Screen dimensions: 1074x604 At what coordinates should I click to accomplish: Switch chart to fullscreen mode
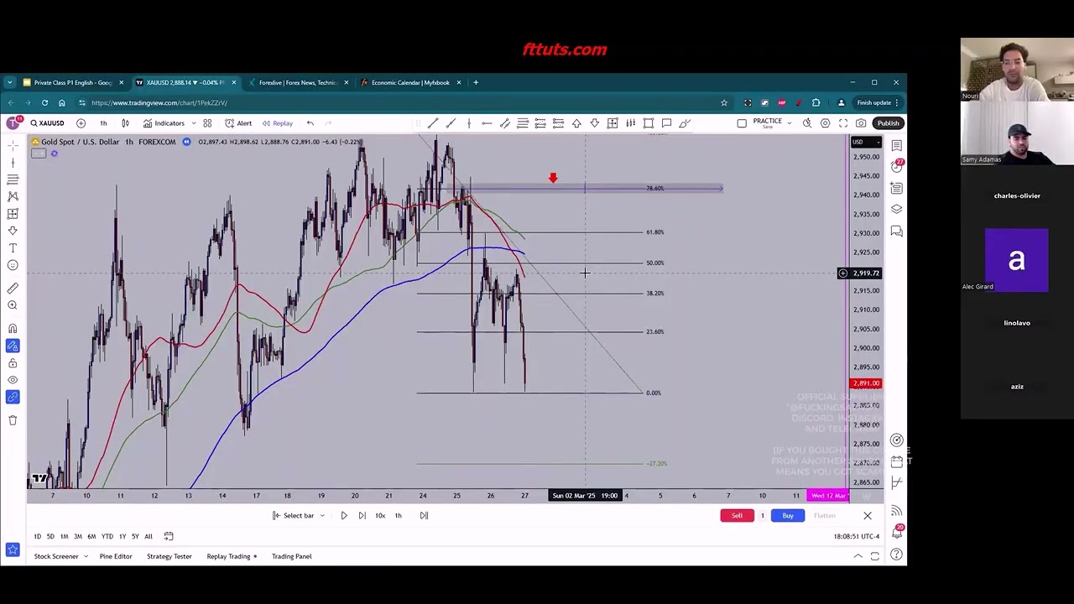click(843, 123)
